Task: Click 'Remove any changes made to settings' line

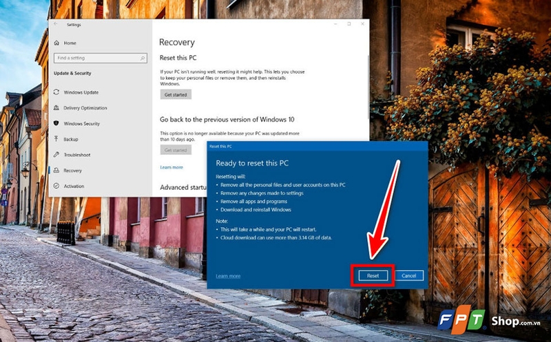Action: [x=262, y=193]
